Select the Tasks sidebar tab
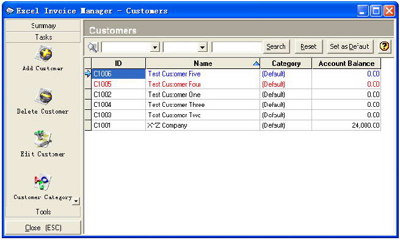The width and height of the screenshot is (400, 240). [x=43, y=37]
